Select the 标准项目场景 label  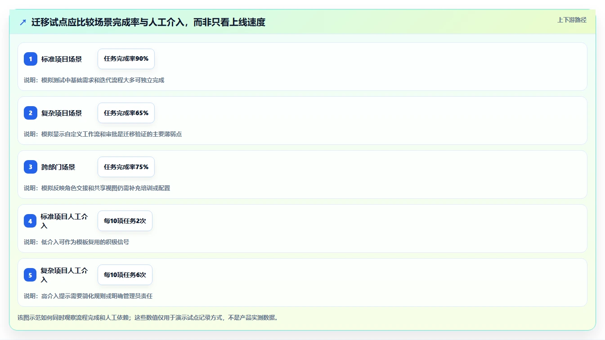tap(62, 59)
